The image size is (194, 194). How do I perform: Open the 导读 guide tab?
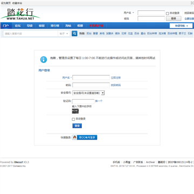(30, 26)
